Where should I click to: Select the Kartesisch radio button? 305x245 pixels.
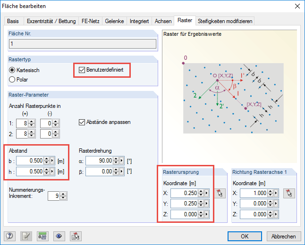coord(12,70)
